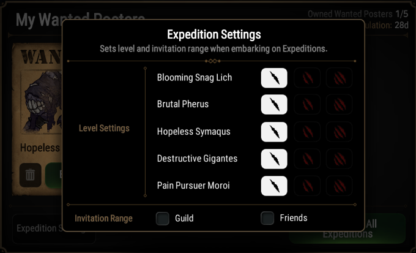Select one-claw level for Hopeless Symaqus

[x=274, y=132]
